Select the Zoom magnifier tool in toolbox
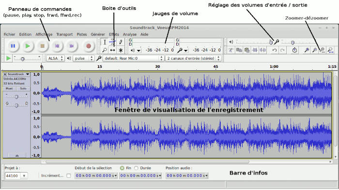Image resolution: width=339 pixels, height=190 pixels. point(105,50)
